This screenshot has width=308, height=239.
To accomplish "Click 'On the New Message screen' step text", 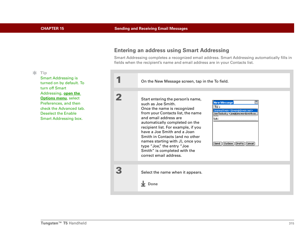I will click(185, 81).
